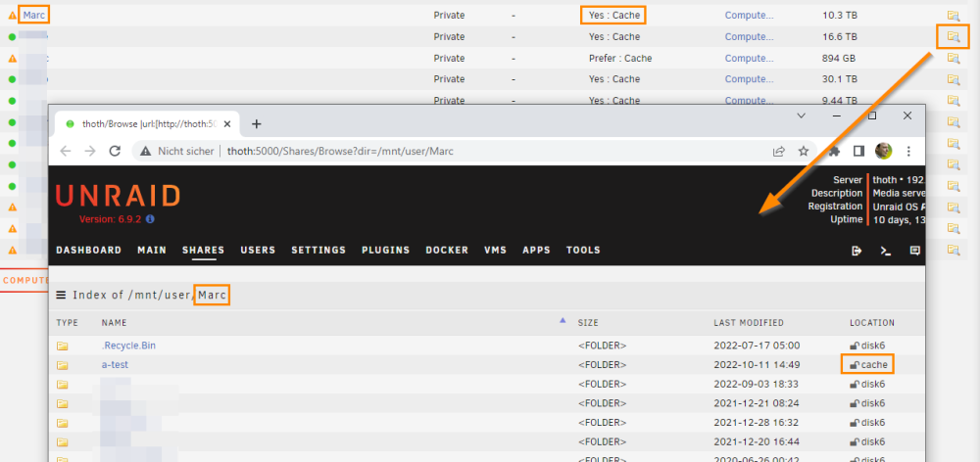This screenshot has width=980, height=462.
Task: Click Compute... in the 10.3 TB row
Action: tap(749, 16)
